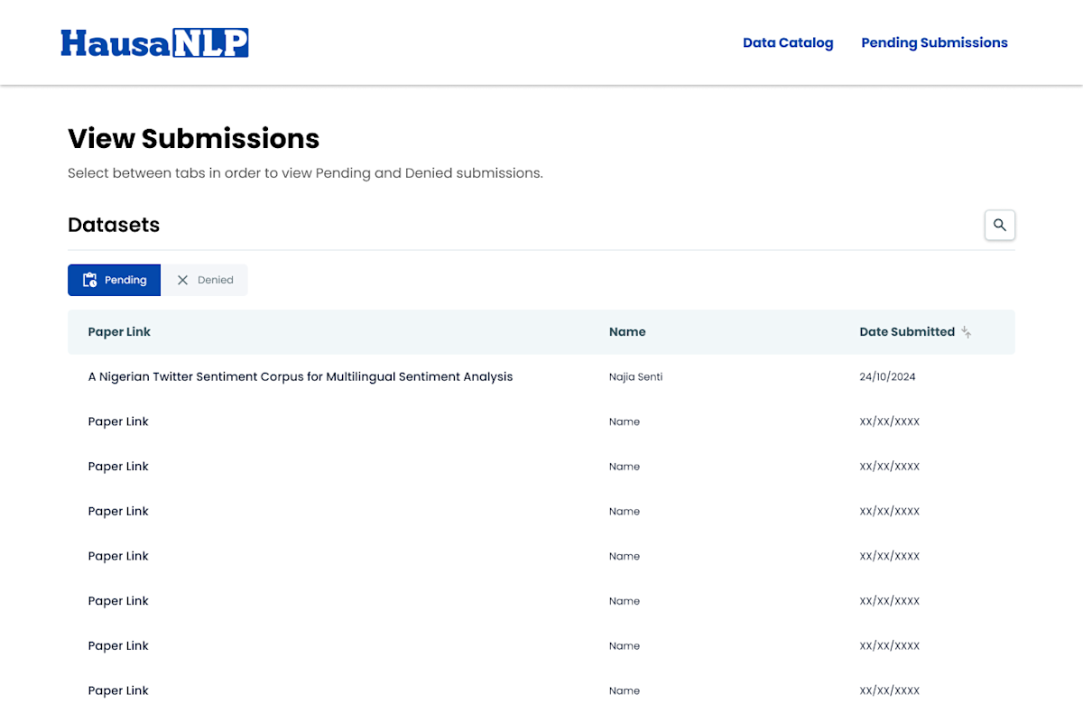Viewport: 1083px width, 704px height.
Task: Click the View Submissions heading
Action: (193, 138)
